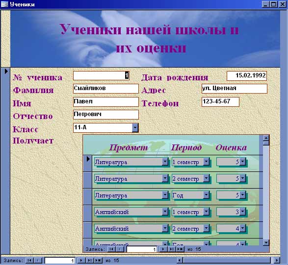288x265 pixels.
Task: Click horizontal scrollbar right arrow at bottom
Action: click(277, 261)
